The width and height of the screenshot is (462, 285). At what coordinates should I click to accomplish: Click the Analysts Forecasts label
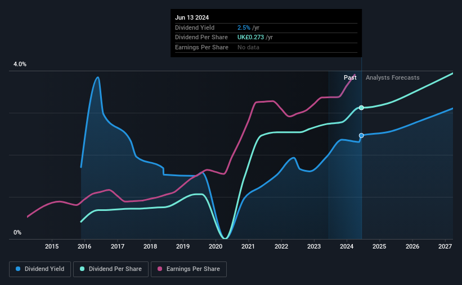392,77
